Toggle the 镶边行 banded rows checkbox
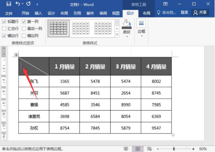The width and height of the screenshot is (215, 152). tap(4, 36)
